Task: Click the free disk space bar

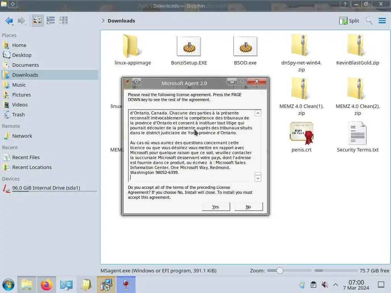Action: (336, 270)
